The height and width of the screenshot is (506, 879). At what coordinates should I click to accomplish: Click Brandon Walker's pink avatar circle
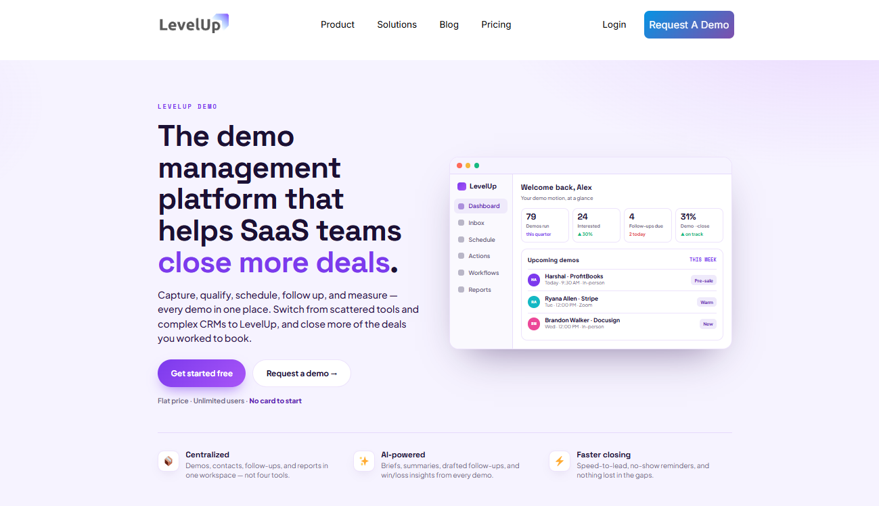click(534, 324)
